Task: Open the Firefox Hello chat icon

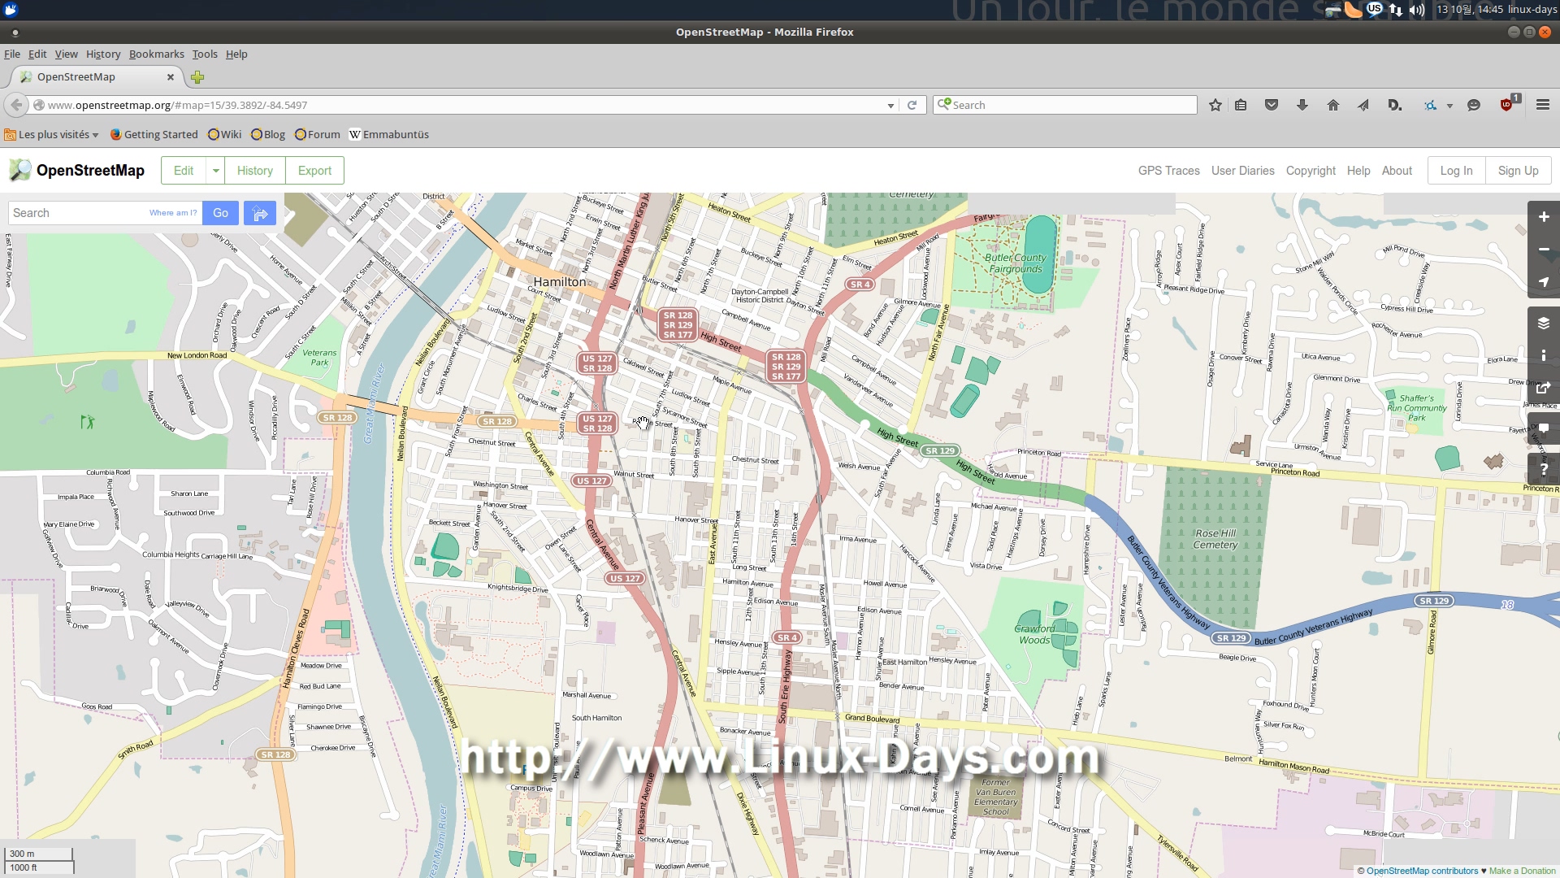Action: coord(1474,105)
